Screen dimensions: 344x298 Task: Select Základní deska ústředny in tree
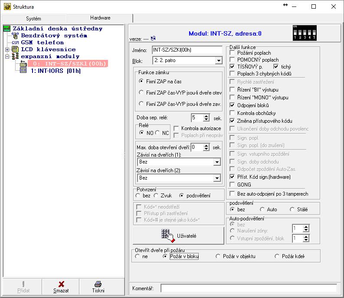coord(58,29)
